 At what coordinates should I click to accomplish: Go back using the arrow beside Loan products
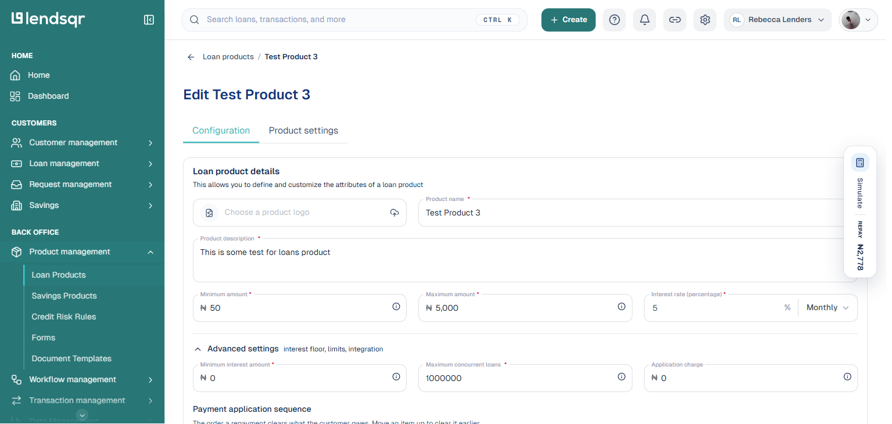click(x=191, y=57)
